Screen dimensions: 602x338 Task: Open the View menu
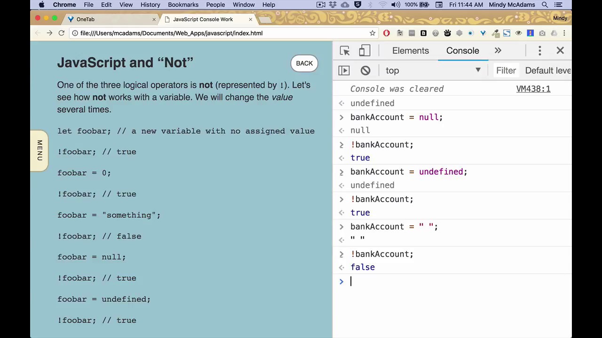pos(126,5)
